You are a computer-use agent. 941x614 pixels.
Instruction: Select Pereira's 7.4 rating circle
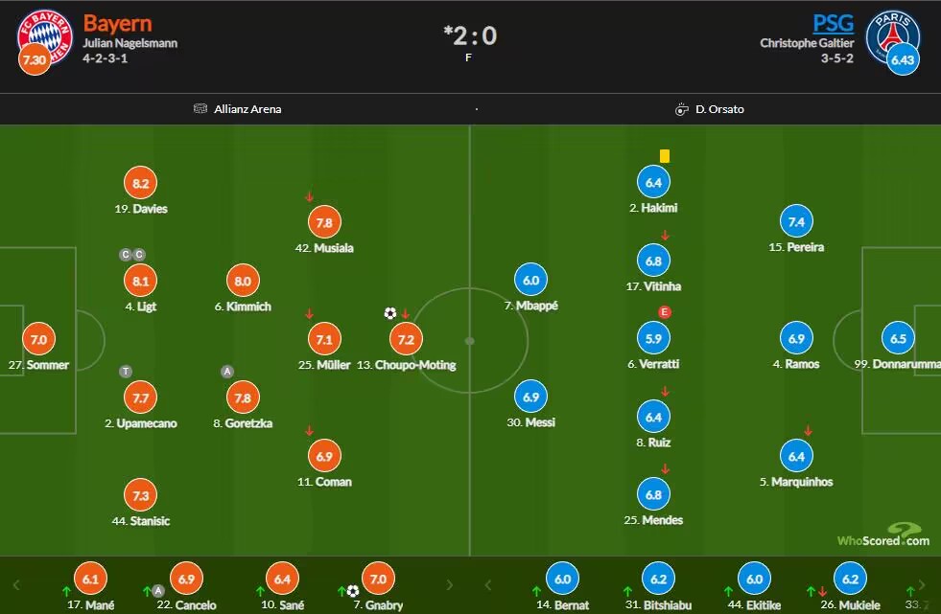tap(796, 221)
